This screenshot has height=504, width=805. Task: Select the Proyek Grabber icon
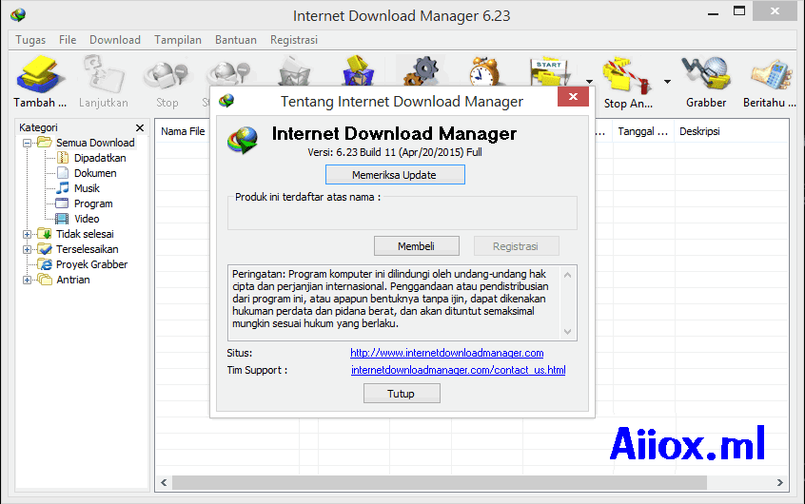pos(45,264)
